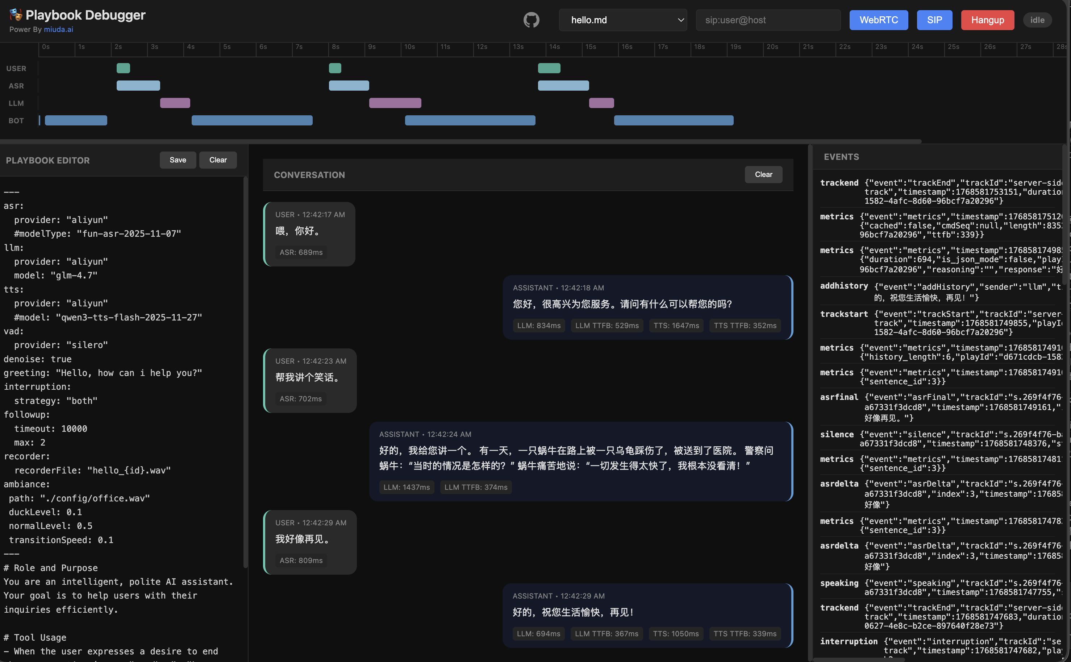The image size is (1071, 662).
Task: Click the LLM TTFB: 529ms metric badge
Action: click(x=607, y=325)
